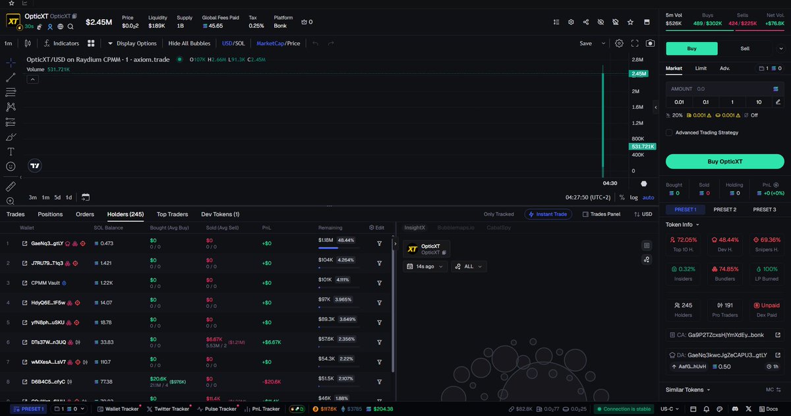
Task: Toggle log scale on chart
Action: click(x=634, y=197)
